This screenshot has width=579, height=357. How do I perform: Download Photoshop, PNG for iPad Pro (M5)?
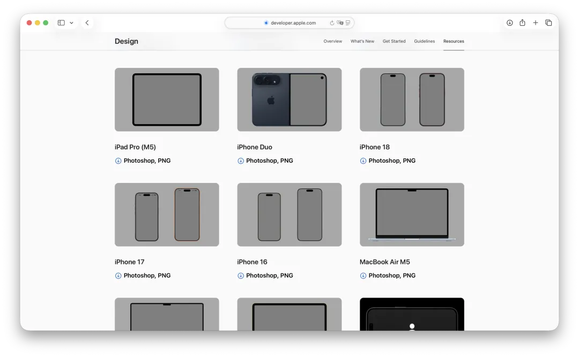click(147, 161)
